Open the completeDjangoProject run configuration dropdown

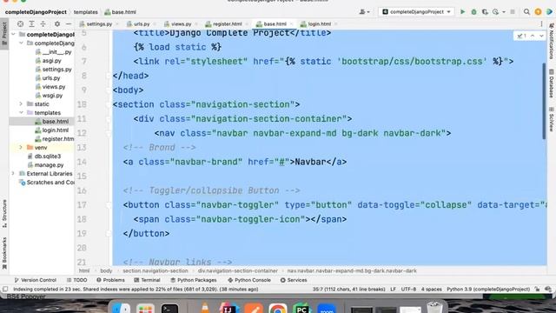click(x=416, y=11)
